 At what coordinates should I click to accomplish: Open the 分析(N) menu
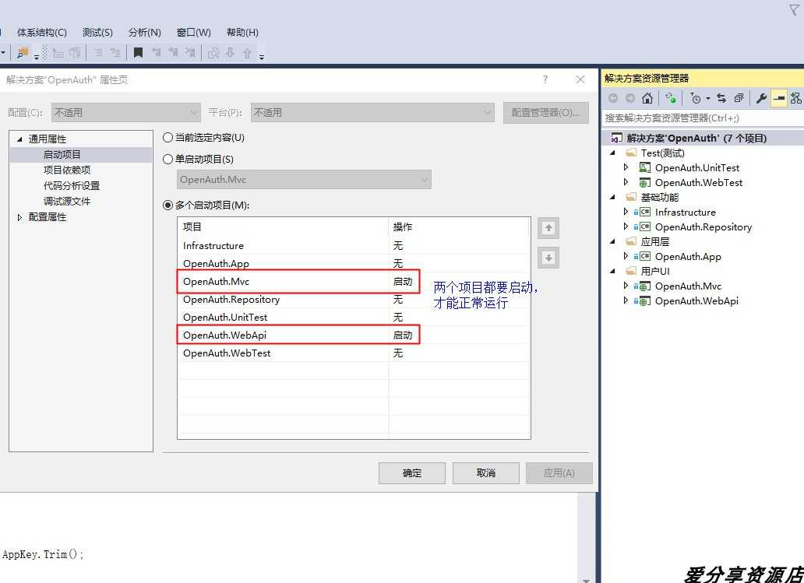click(145, 32)
